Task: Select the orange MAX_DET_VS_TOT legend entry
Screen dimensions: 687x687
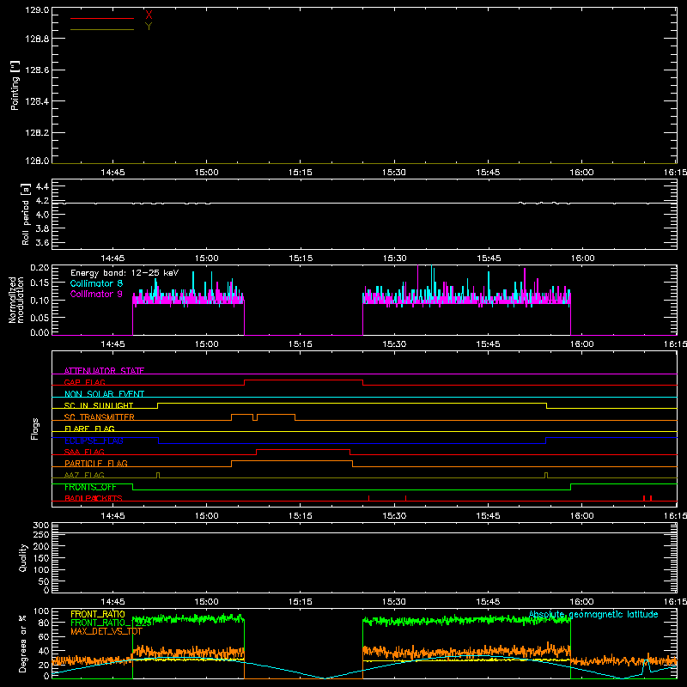Action: pyautogui.click(x=106, y=631)
